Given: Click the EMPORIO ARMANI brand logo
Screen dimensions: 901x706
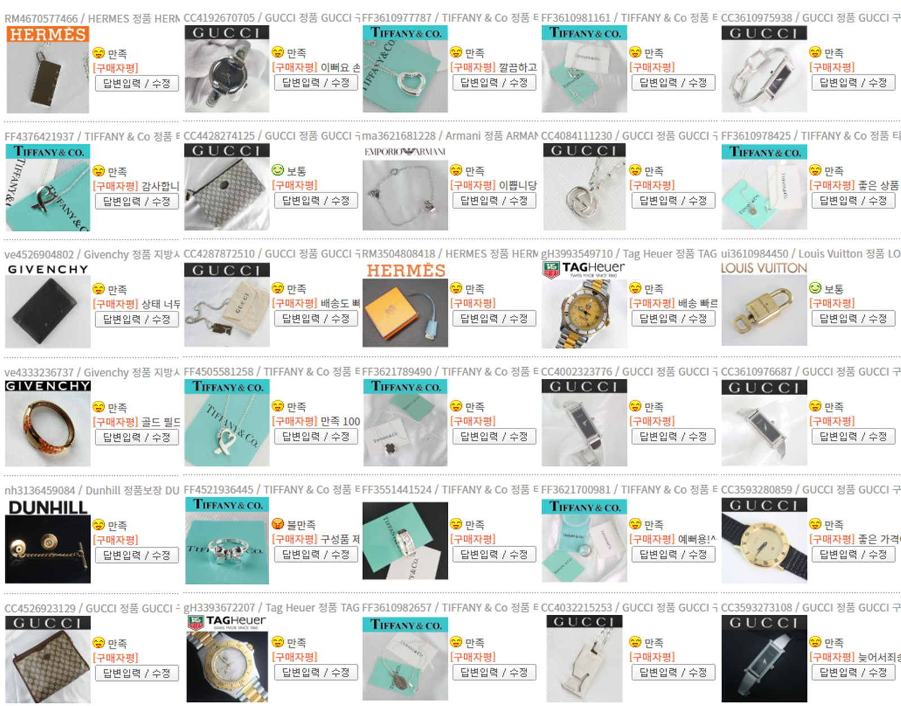Looking at the screenshot, I should (404, 151).
